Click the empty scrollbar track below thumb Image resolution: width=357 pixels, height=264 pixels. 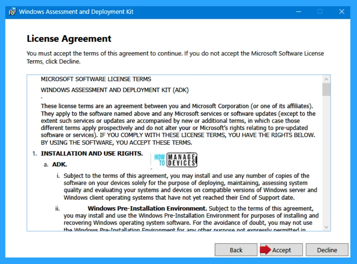[x=326, y=163]
